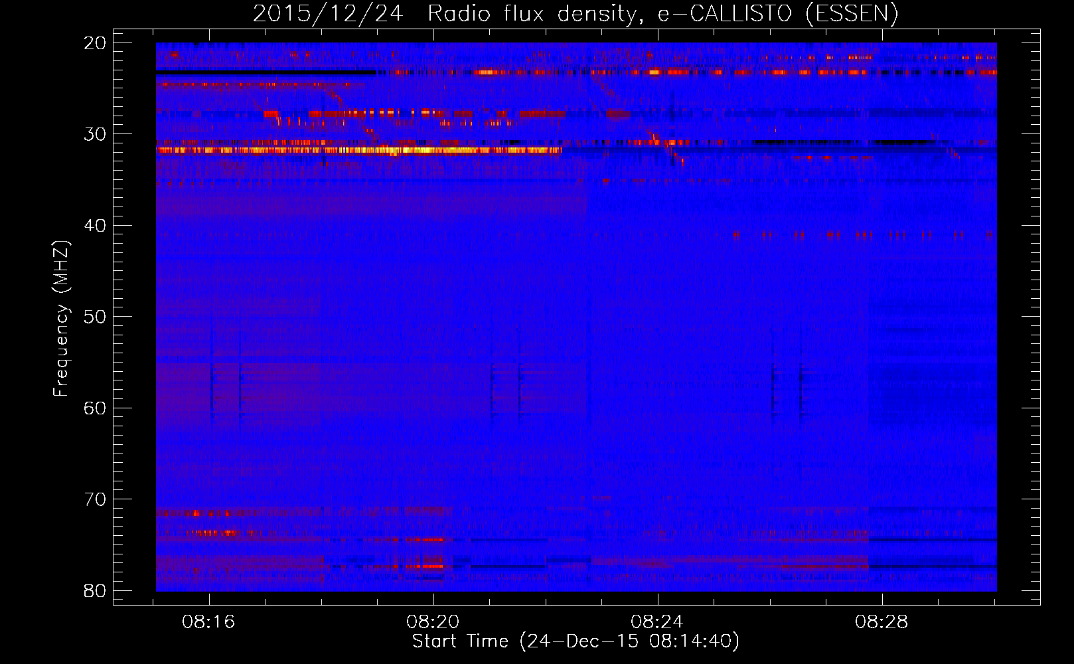Click the '08:16' time tick label

tap(209, 622)
